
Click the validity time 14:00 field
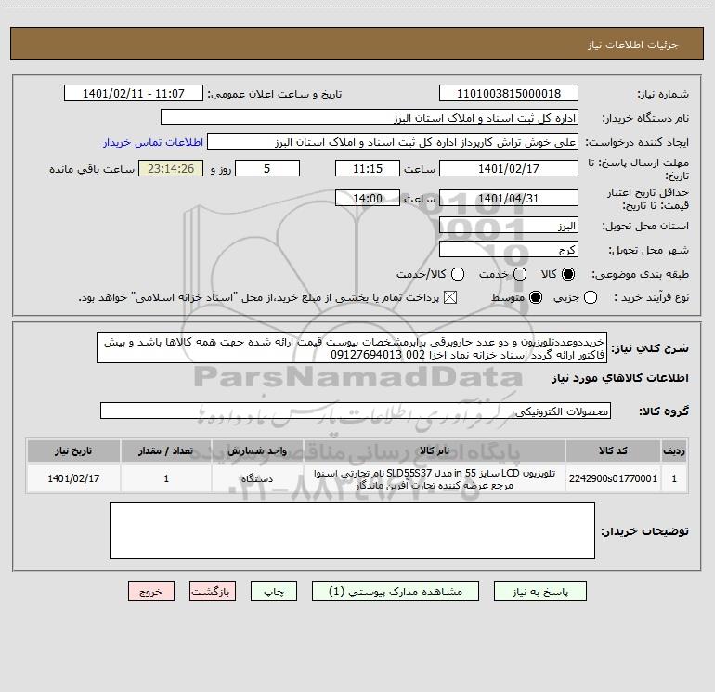click(x=368, y=198)
